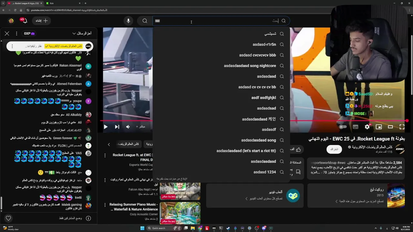Click the report search predictions link
This screenshot has height=232, width=413.
172,179
